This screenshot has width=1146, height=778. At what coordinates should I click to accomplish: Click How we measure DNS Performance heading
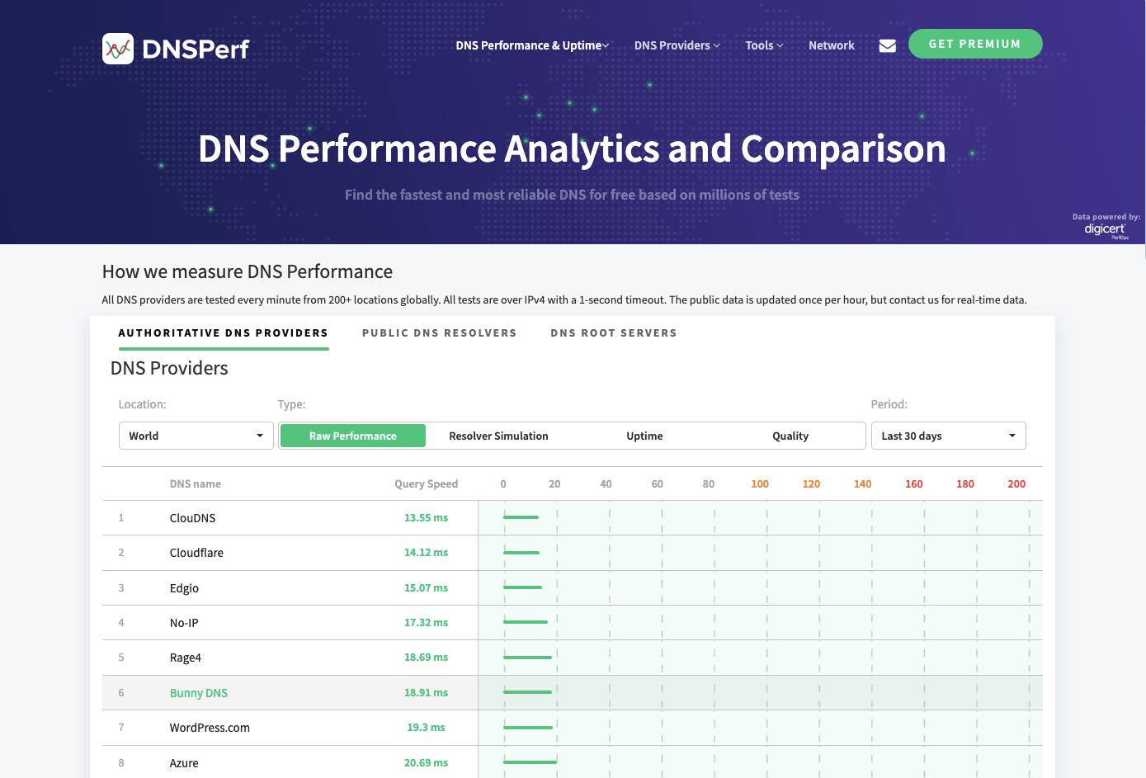click(248, 271)
